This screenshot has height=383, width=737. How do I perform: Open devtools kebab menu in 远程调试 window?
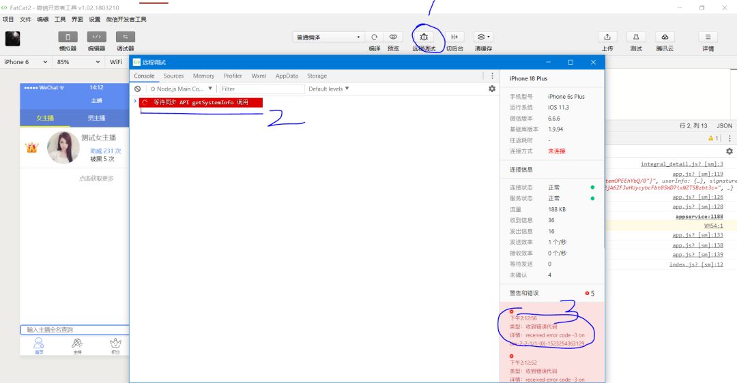(x=492, y=76)
